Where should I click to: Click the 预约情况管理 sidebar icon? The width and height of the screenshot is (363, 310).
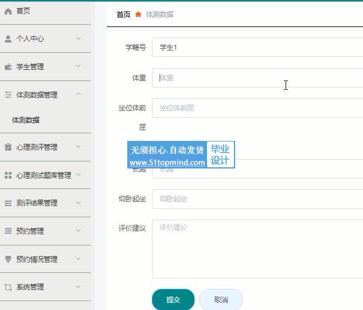(x=8, y=259)
